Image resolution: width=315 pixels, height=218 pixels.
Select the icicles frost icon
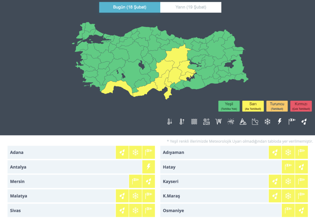pyautogui.click(x=219, y=122)
